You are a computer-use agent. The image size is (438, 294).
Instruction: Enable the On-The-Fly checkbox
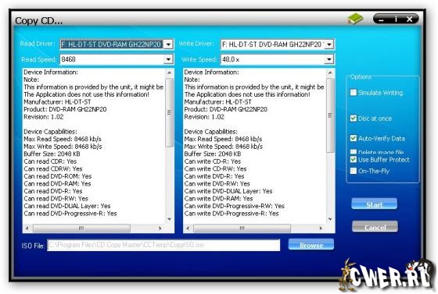coord(354,171)
